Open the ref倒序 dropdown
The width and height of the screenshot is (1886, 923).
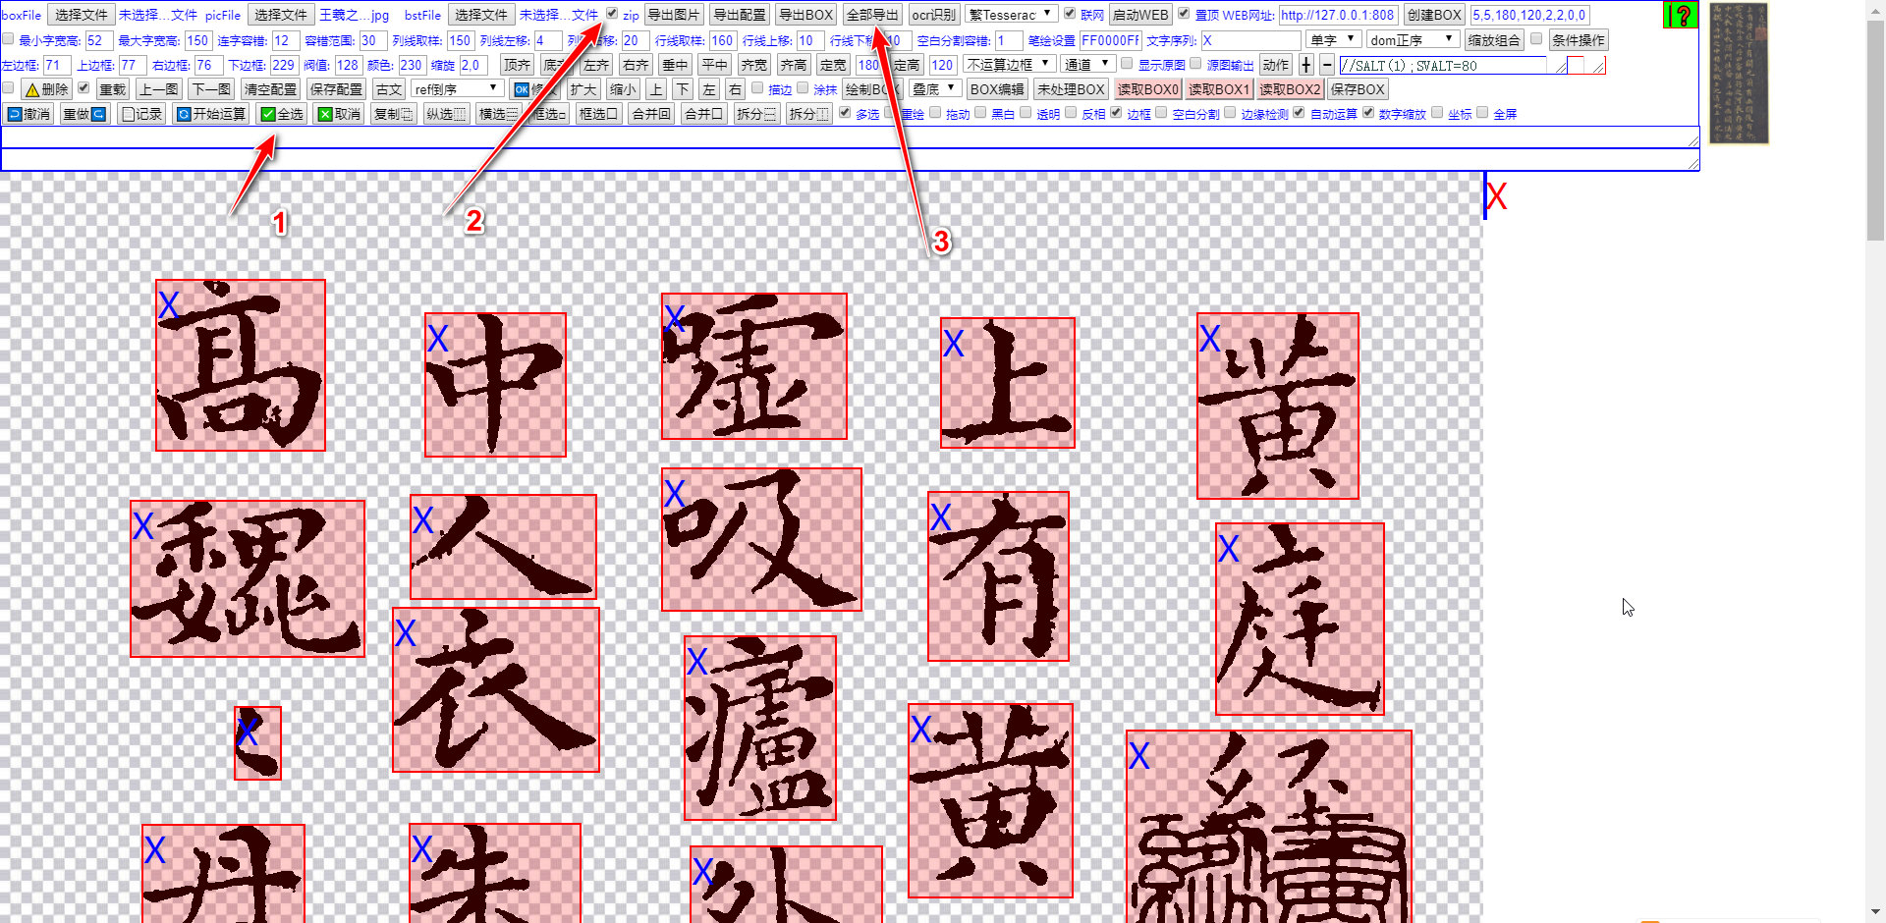point(458,89)
